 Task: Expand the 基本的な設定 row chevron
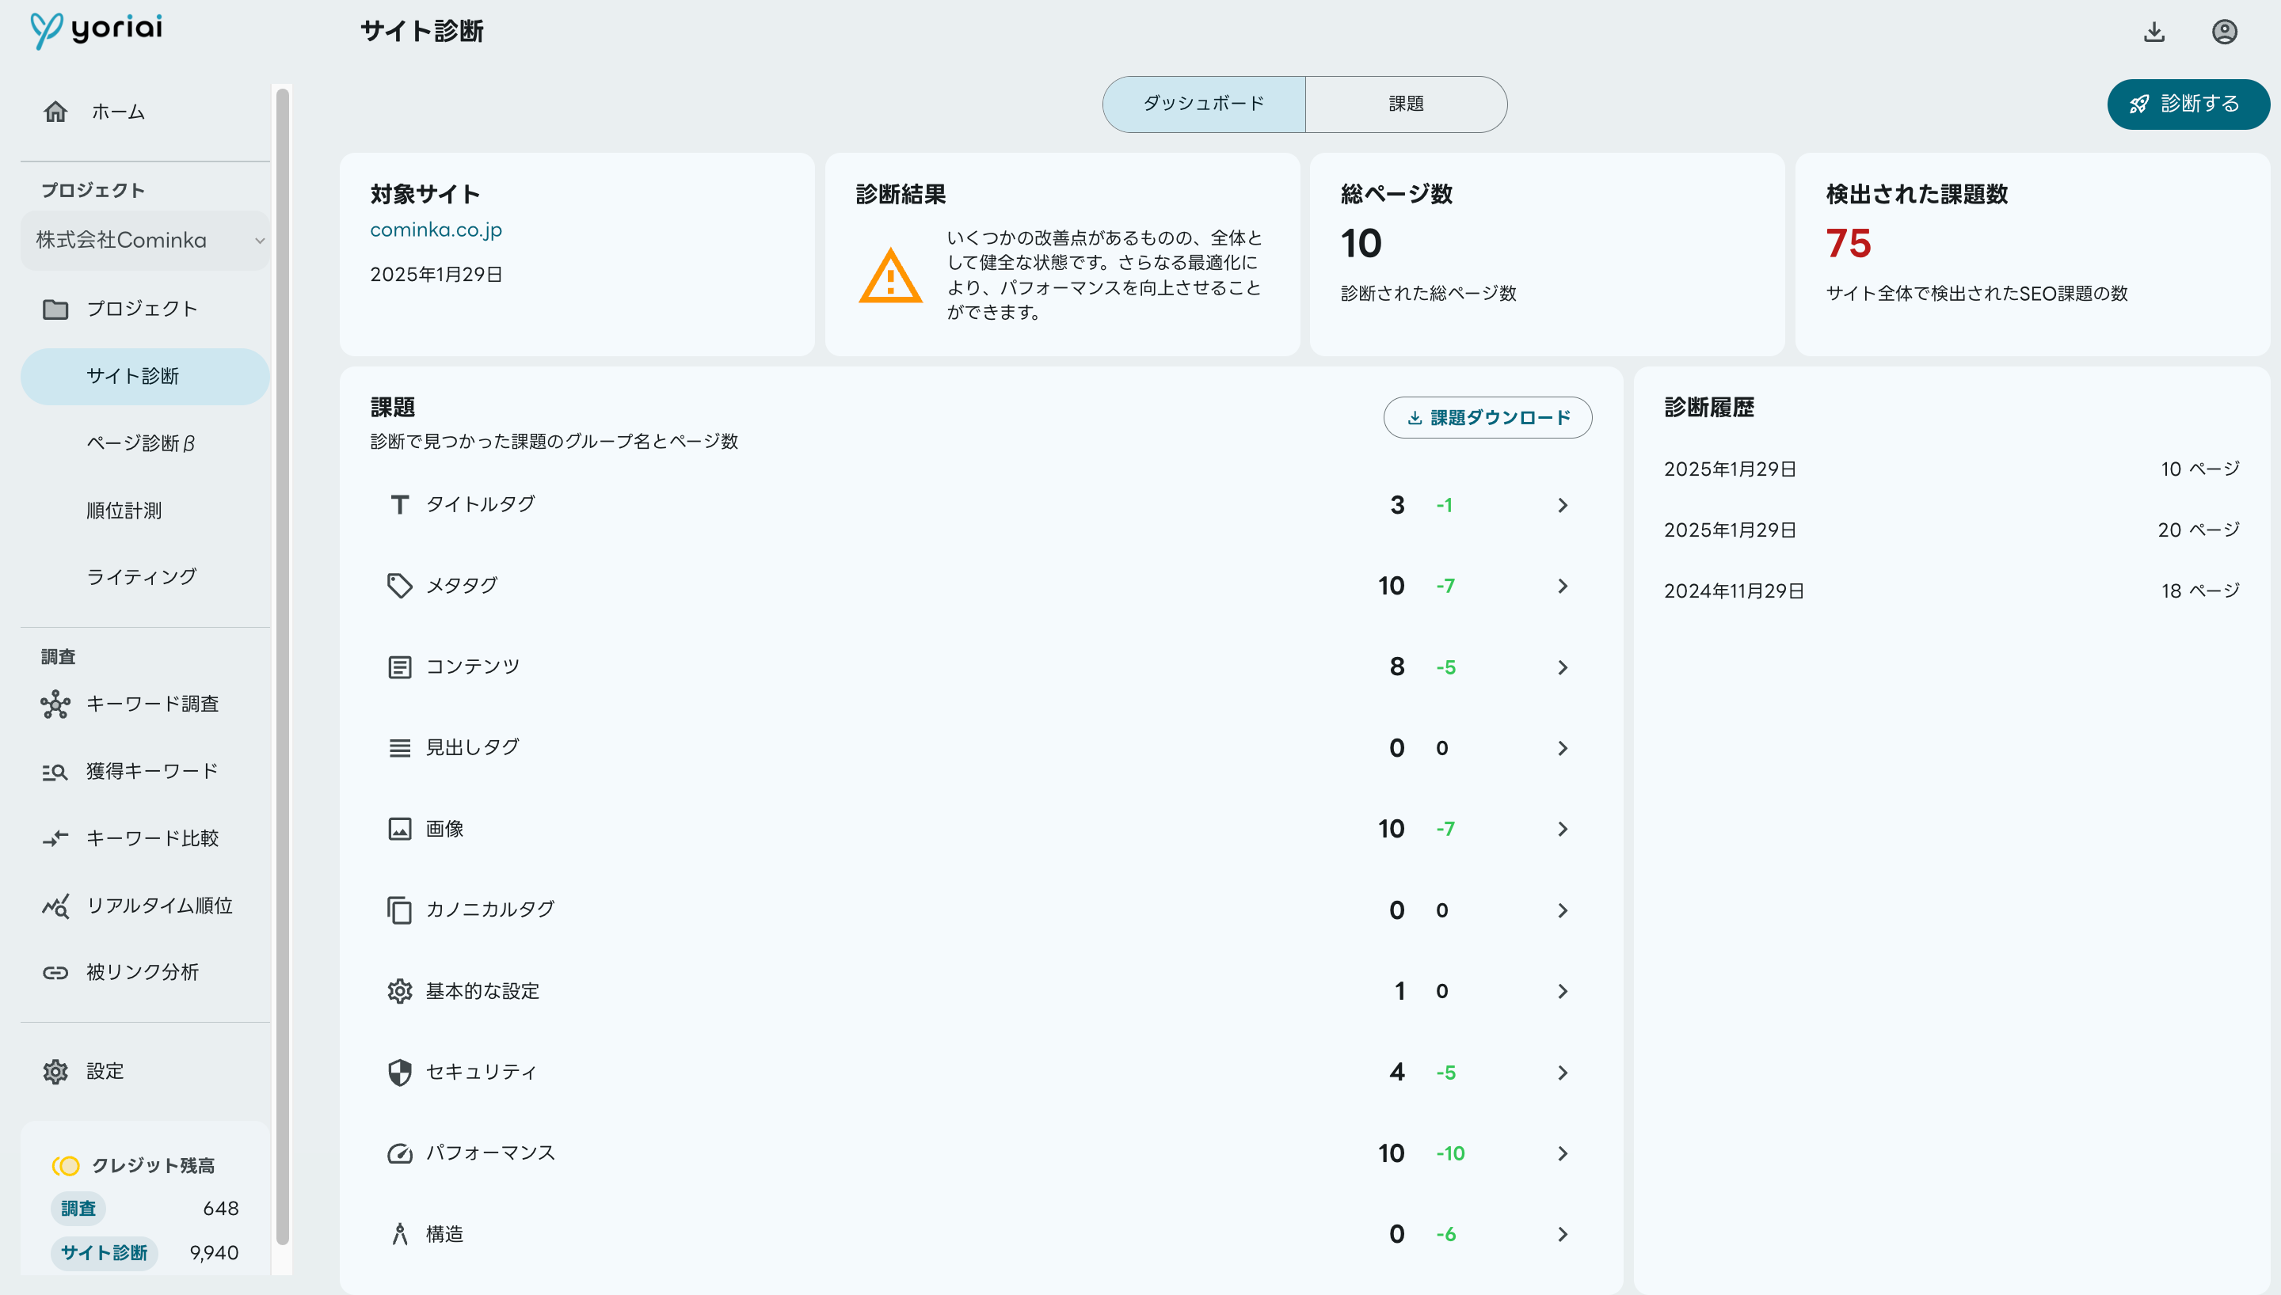[1562, 992]
